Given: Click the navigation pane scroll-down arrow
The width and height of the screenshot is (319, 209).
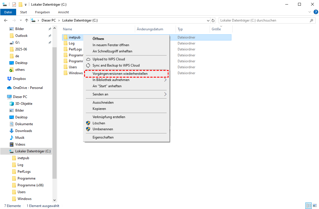Looking at the screenshot, I should click(54, 200).
